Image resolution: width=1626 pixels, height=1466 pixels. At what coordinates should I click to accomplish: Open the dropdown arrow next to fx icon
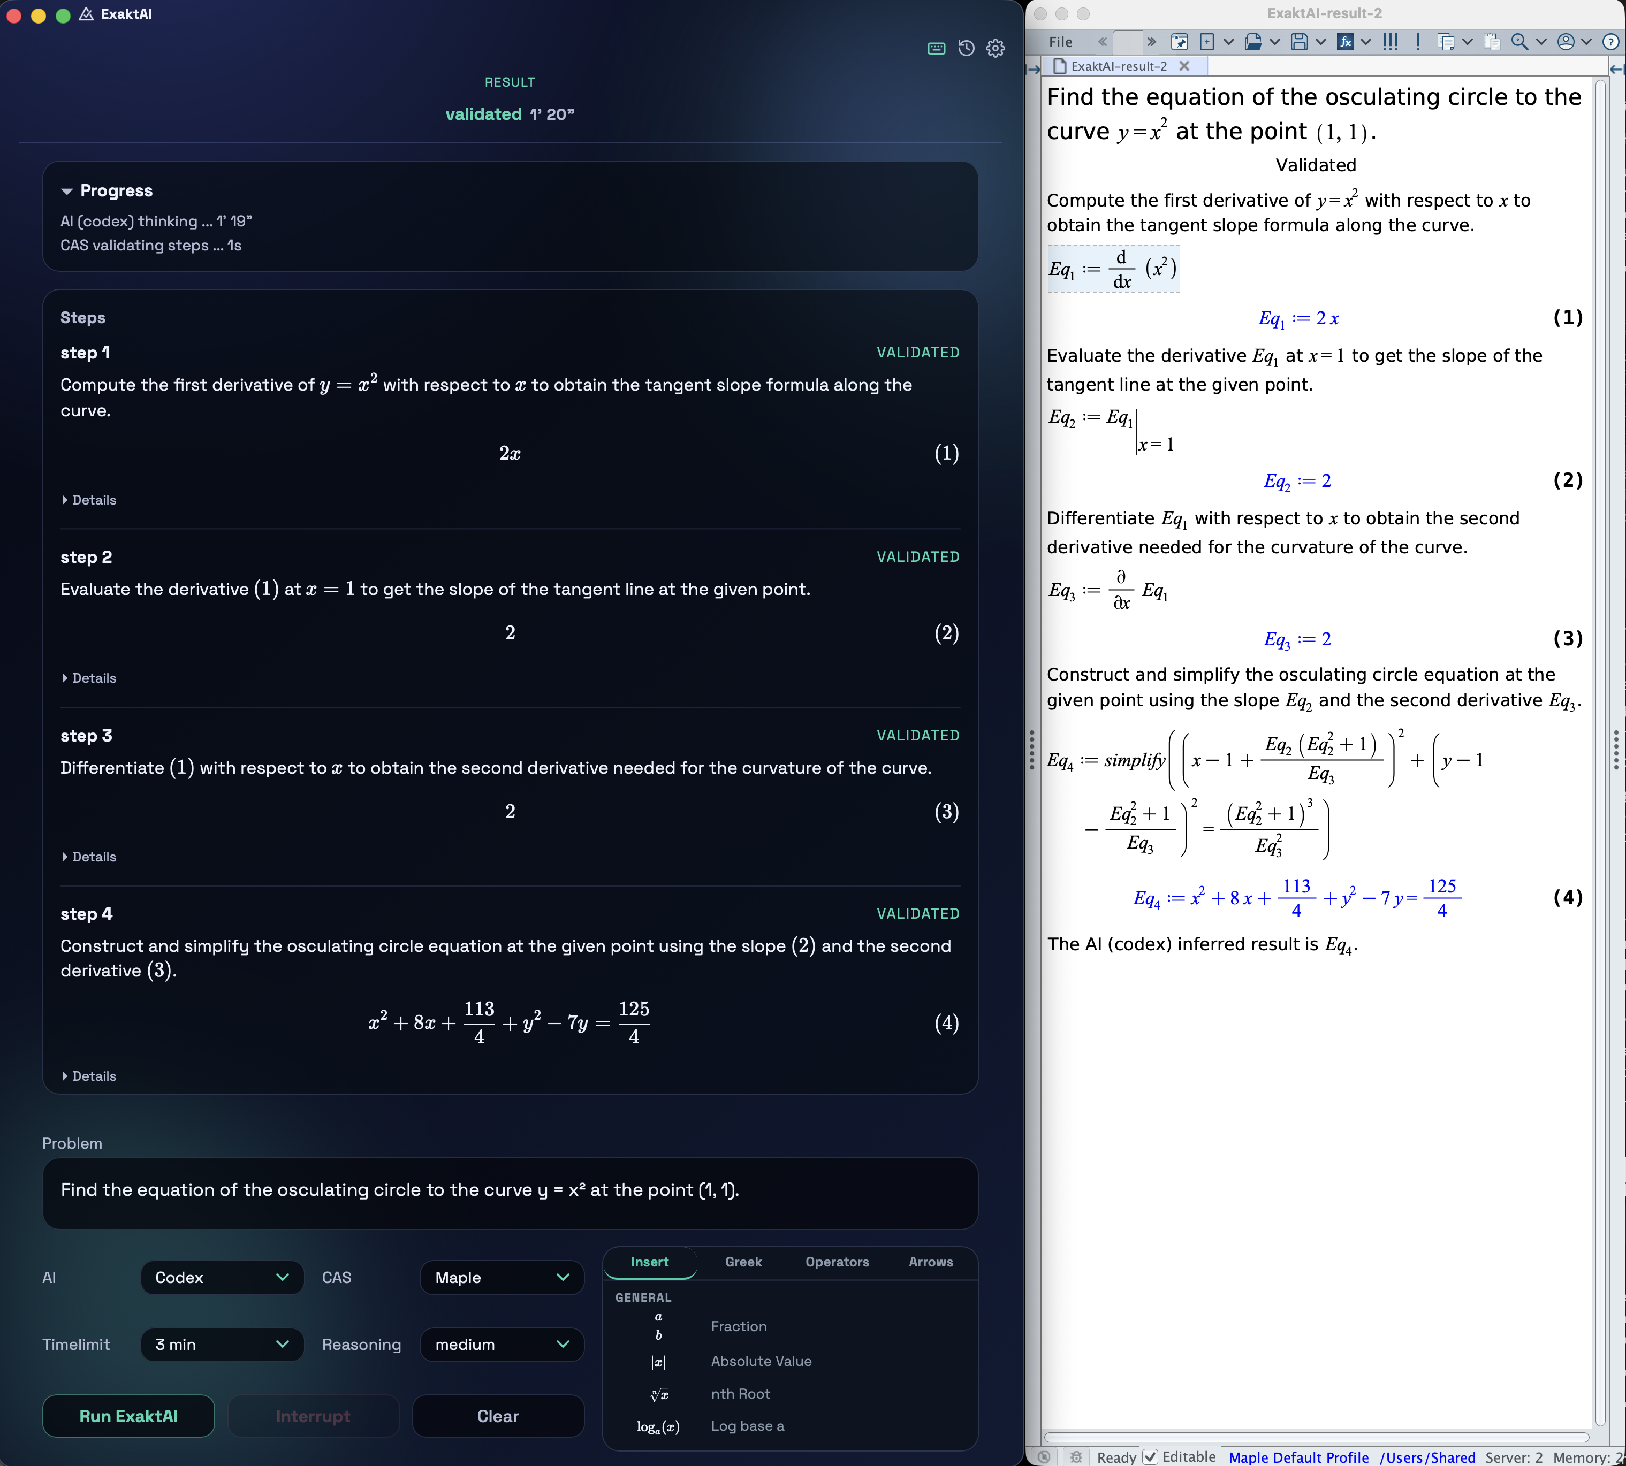[1366, 42]
